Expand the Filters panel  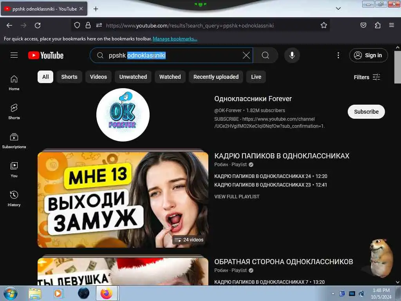367,77
